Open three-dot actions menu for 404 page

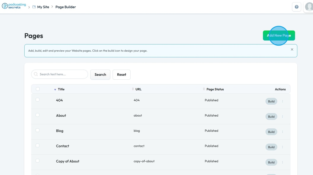point(283,101)
